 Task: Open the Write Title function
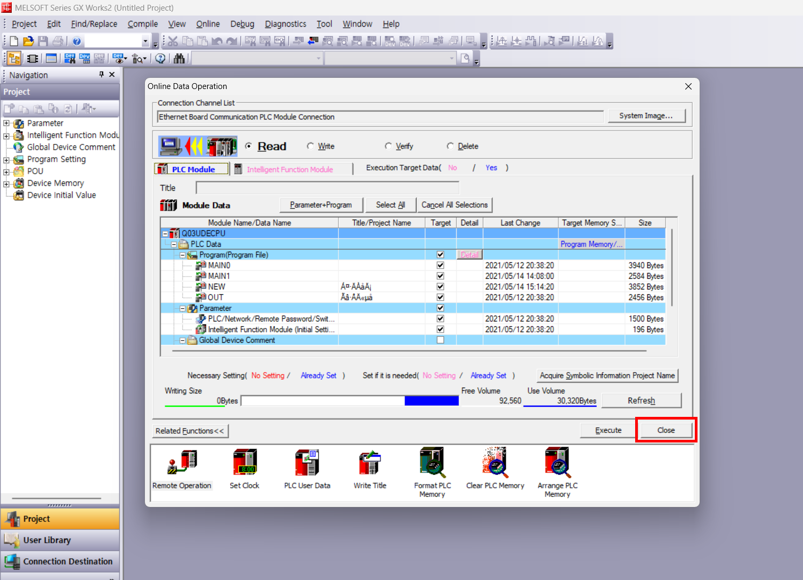[x=370, y=469]
